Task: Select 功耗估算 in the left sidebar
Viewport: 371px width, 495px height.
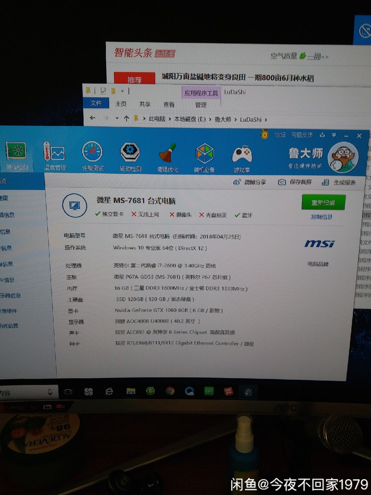Action: click(x=9, y=326)
